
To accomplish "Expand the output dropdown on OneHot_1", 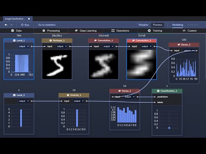I will point(79,101).
